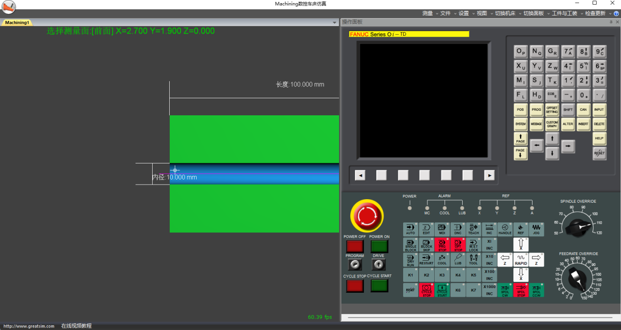Open the document tab list dropdown arrow
Screen dimensions: 621x330
[x=335, y=23]
